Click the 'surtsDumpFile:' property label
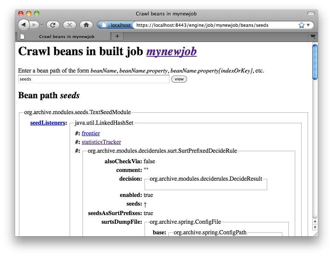 [122, 222]
